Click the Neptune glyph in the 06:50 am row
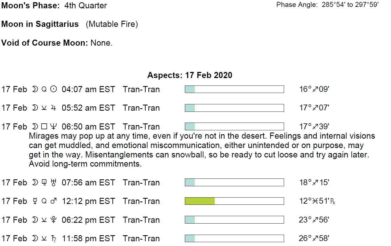The width and height of the screenshot is (391, 246). [x=54, y=126]
